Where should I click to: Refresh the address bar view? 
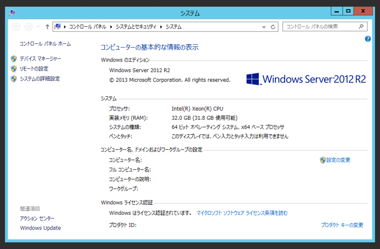273,27
